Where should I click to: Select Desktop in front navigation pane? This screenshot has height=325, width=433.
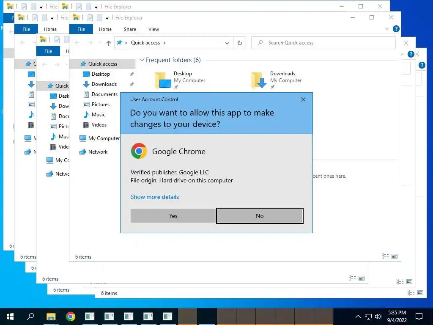[x=101, y=74]
